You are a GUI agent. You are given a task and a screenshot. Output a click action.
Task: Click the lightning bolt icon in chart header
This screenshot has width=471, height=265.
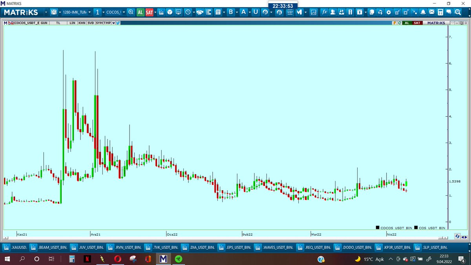click(x=394, y=23)
